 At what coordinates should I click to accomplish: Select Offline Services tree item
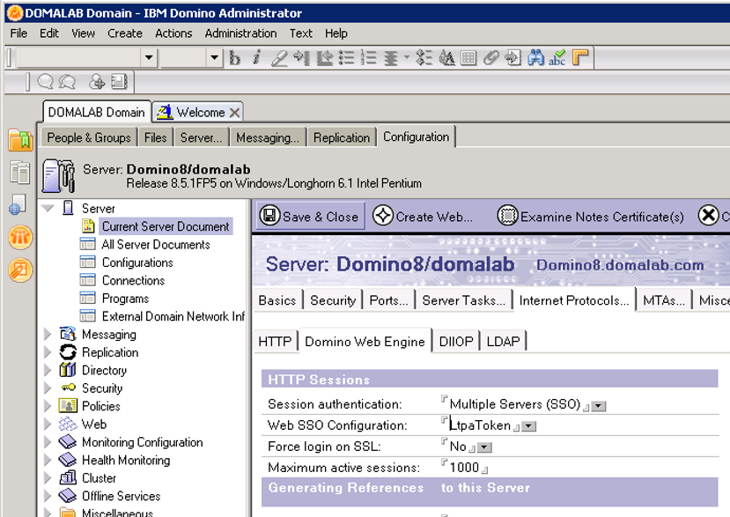(x=121, y=496)
